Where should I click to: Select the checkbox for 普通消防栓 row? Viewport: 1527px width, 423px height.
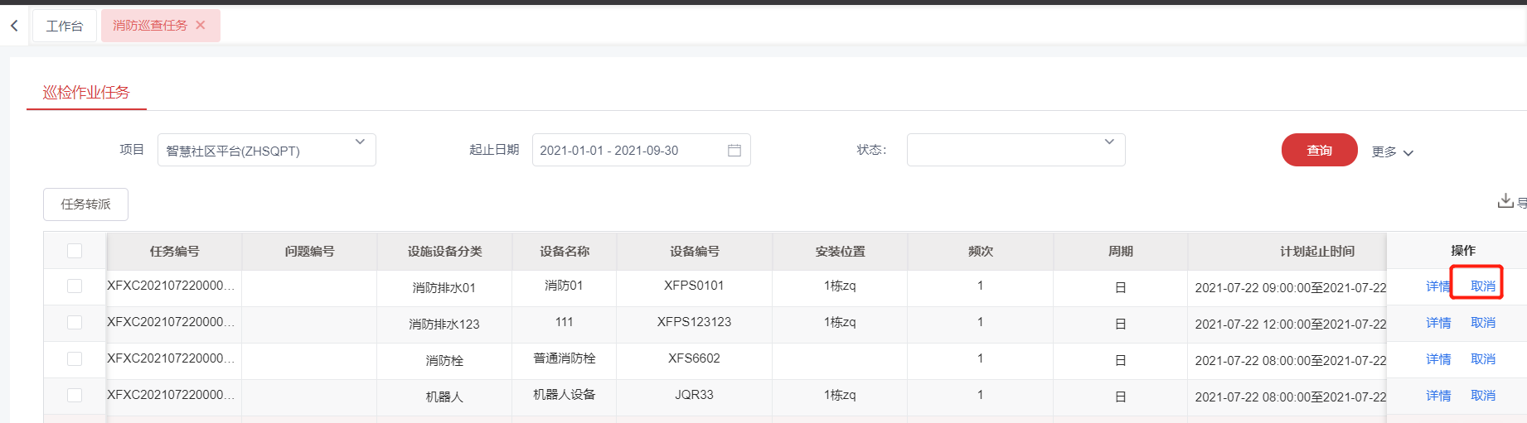[x=75, y=359]
